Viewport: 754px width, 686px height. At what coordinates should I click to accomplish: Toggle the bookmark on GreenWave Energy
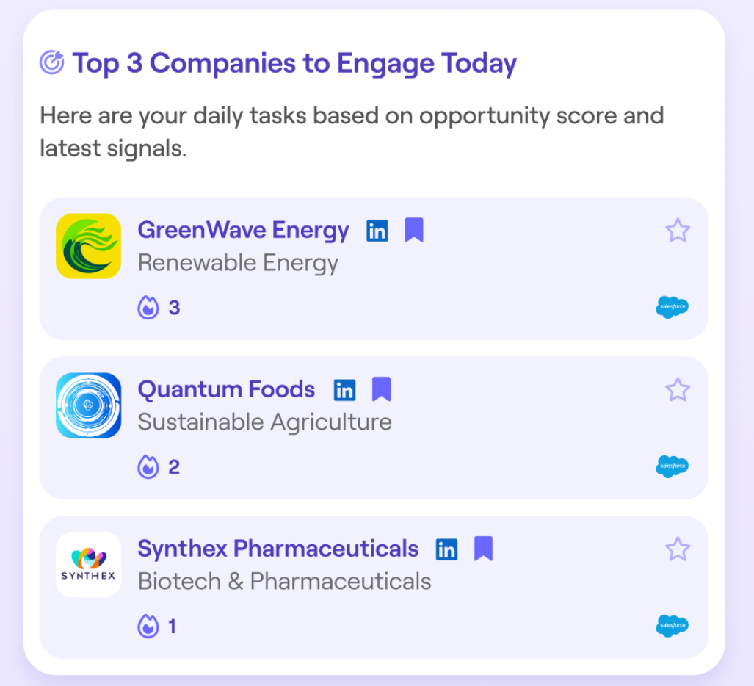(x=413, y=229)
